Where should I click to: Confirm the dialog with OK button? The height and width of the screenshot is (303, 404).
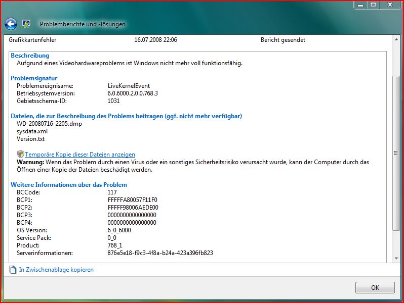pos(375,287)
